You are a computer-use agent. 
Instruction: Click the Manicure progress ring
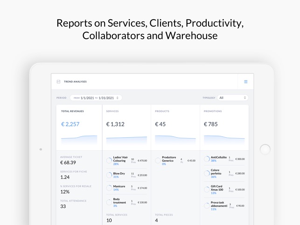point(109,188)
